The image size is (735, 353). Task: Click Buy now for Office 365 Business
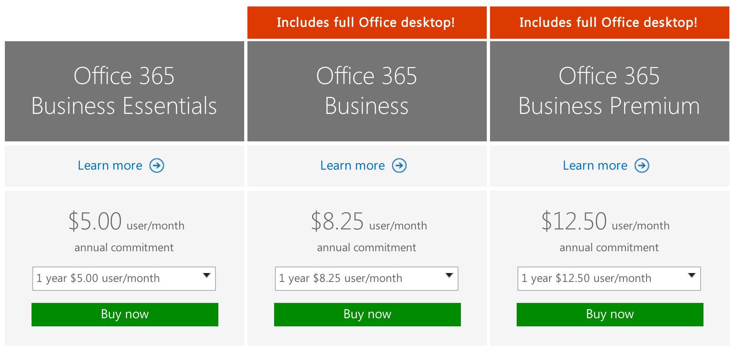click(x=366, y=314)
